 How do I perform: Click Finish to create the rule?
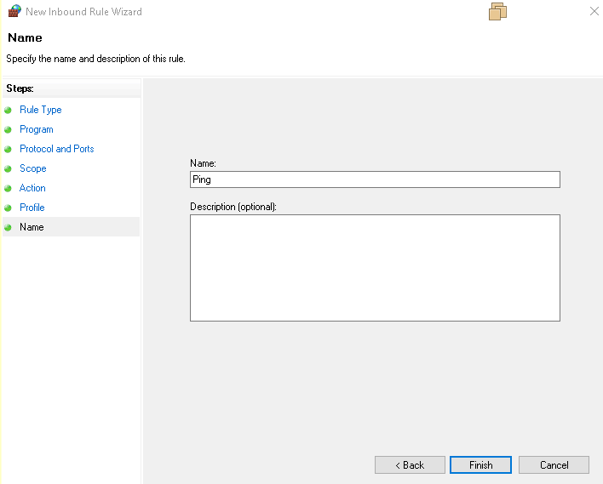click(480, 465)
